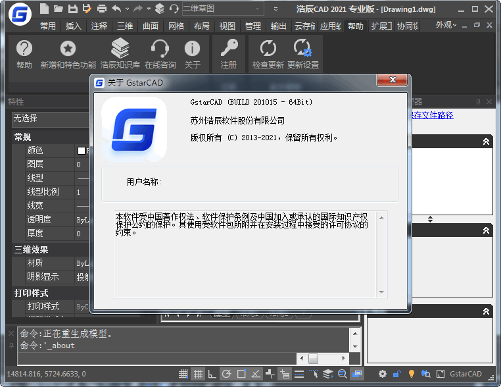Collapse the third right-panel section chevron
Viewport: 501px width, 387px height.
486,311
